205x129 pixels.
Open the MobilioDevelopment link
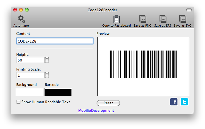pos(96,110)
